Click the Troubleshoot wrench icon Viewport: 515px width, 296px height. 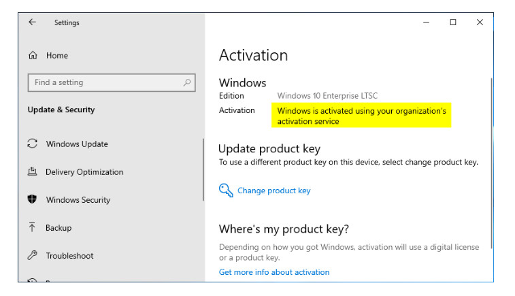tap(32, 255)
